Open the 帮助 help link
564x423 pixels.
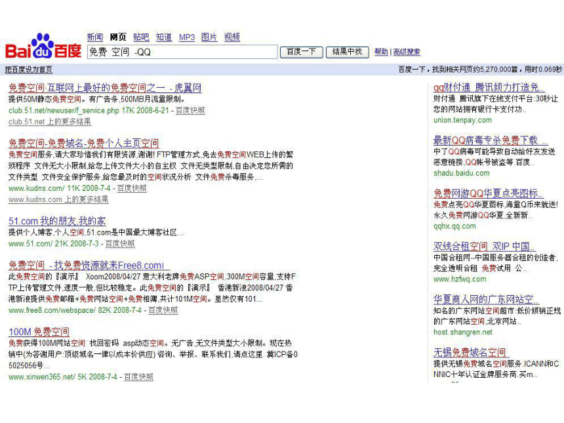click(381, 52)
